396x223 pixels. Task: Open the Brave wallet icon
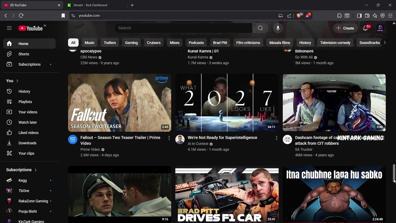coord(367,15)
